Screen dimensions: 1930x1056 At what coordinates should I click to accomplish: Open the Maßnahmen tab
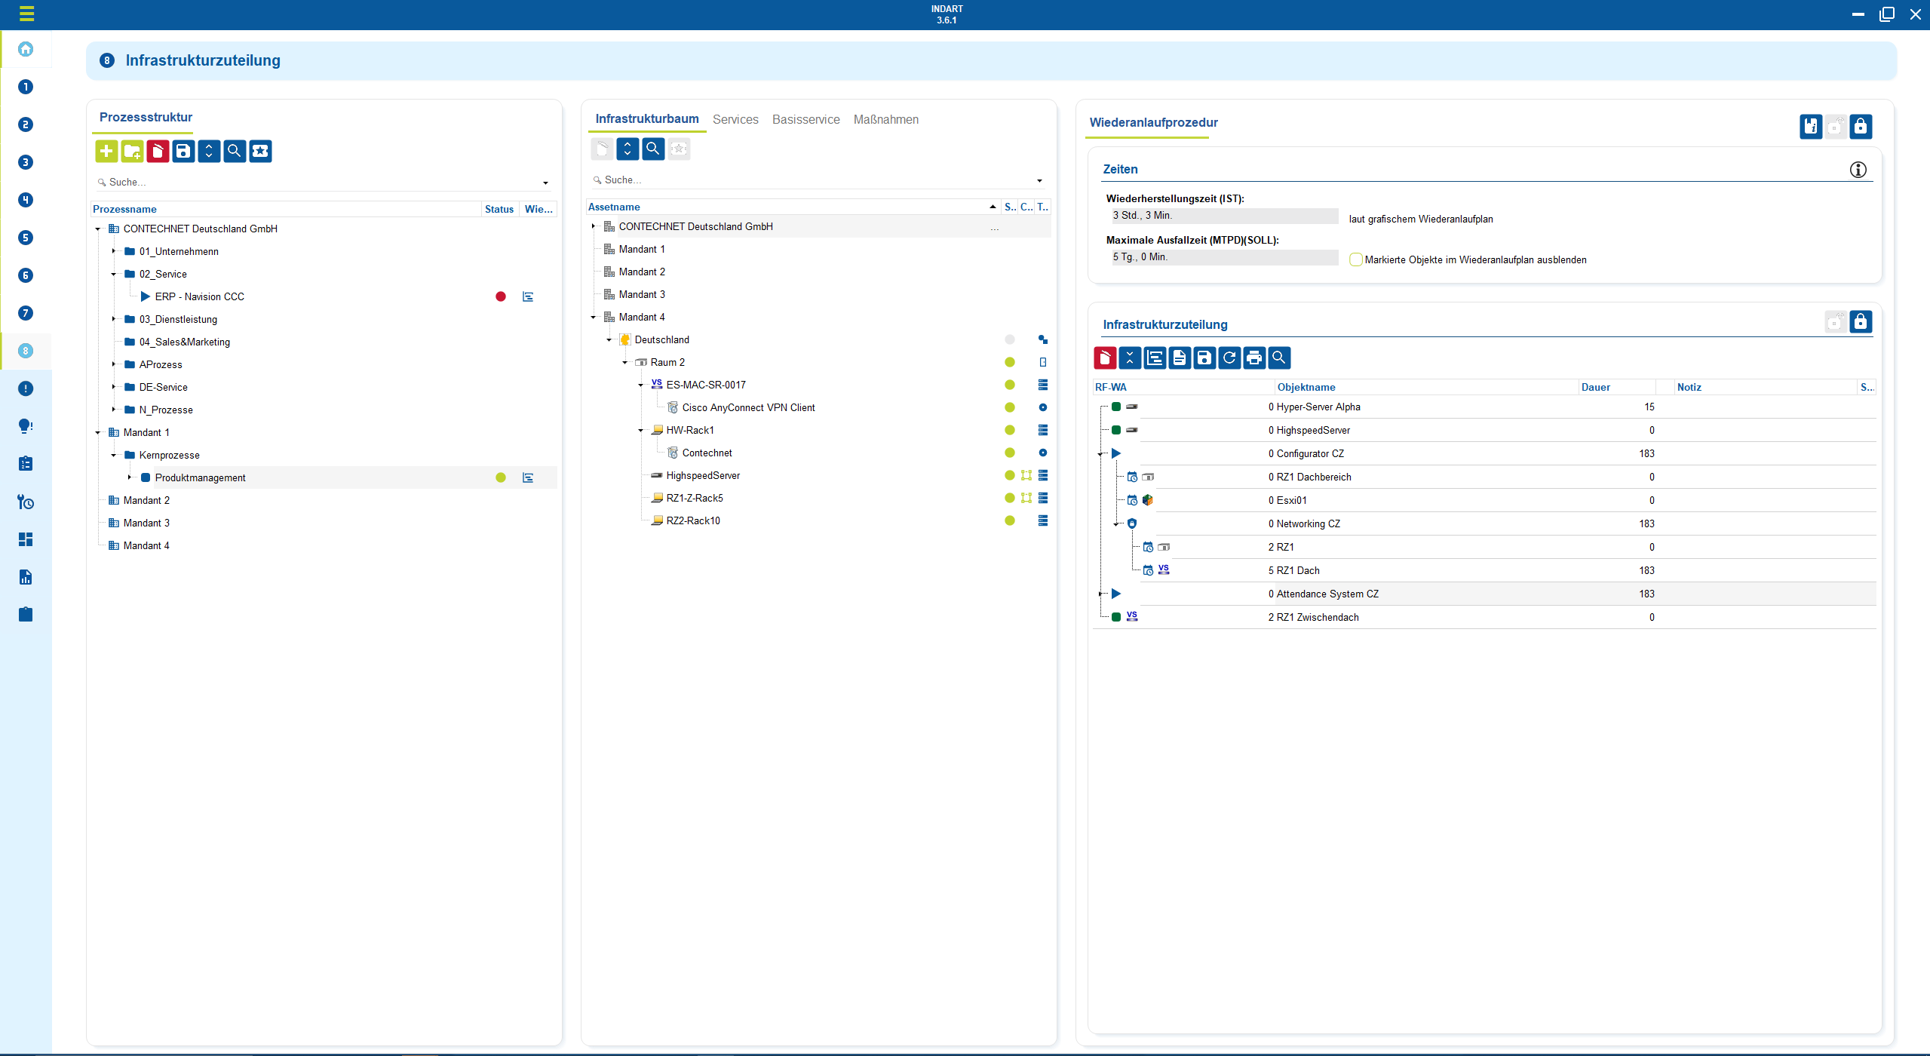coord(885,119)
